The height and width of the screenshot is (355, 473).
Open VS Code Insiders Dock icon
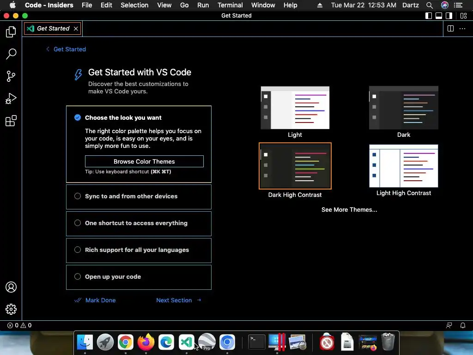[187, 342]
